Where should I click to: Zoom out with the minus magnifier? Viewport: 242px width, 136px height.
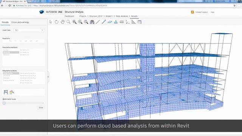coord(80,22)
